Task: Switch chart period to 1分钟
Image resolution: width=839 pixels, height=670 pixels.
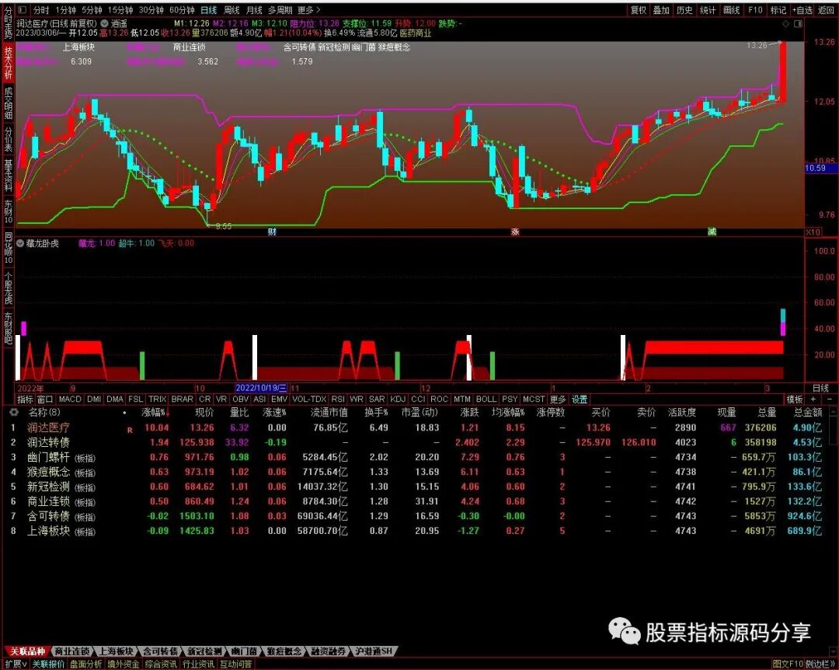Action: coord(65,10)
